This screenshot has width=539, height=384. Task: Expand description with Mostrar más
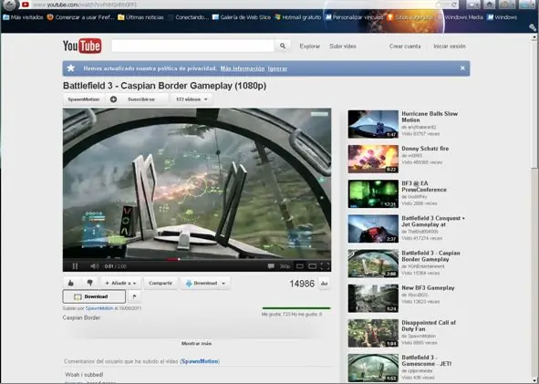coord(196,343)
